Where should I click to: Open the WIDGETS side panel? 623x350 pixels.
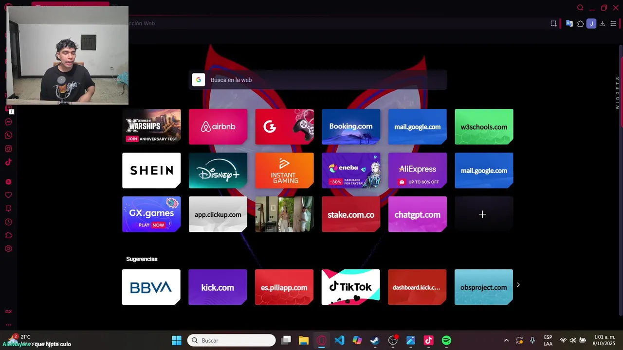(618, 92)
